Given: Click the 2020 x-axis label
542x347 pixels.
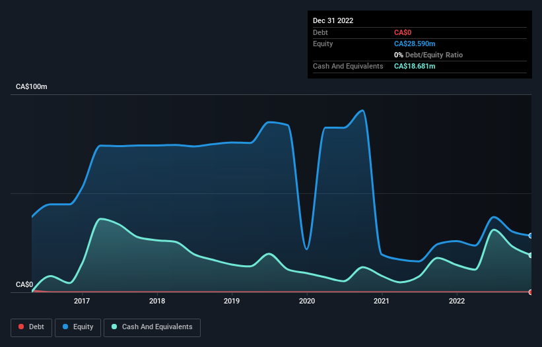Looking at the screenshot, I should (307, 301).
